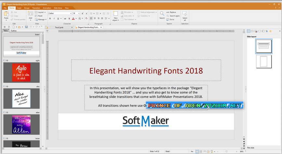The width and height of the screenshot is (282, 154).
Task: Toggle the bulleted list button
Action: (x=91, y=13)
